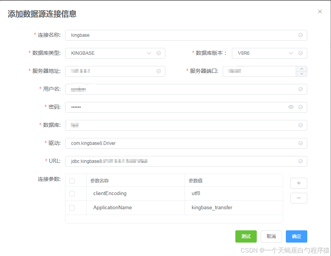
Task: Clear the 密码 field using the clear icon
Action: click(x=300, y=107)
